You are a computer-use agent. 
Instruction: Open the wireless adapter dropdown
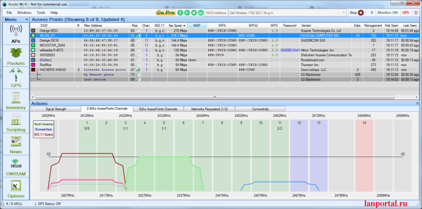coord(343,13)
